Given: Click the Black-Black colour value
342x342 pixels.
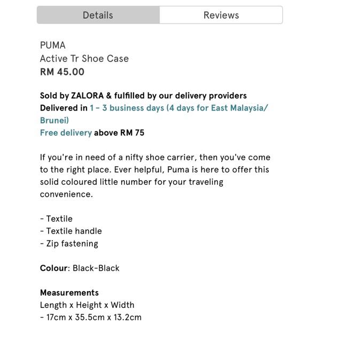Looking at the screenshot, I should pyautogui.click(x=96, y=268).
